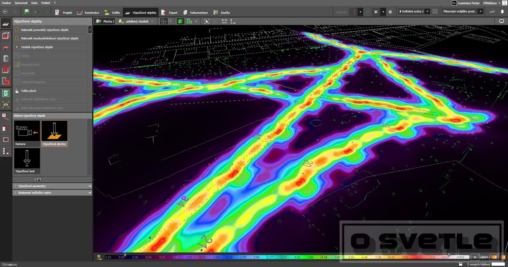
Task: Select the cylinder object sidebar tool
Action: coord(6,58)
